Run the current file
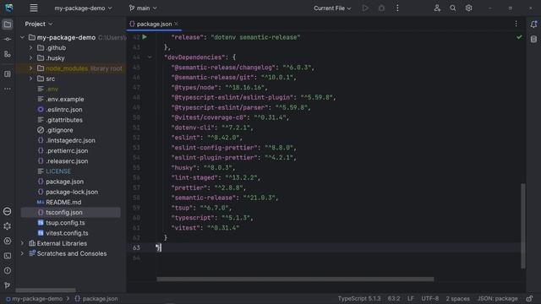 365,8
